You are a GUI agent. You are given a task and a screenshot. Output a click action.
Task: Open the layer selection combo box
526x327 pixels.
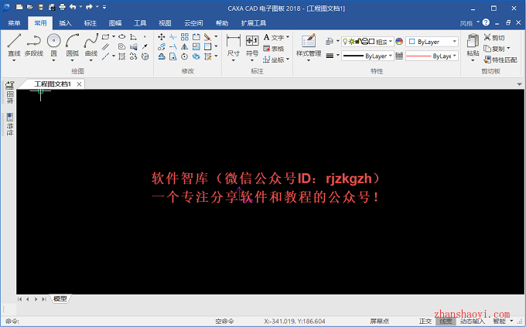367,42
